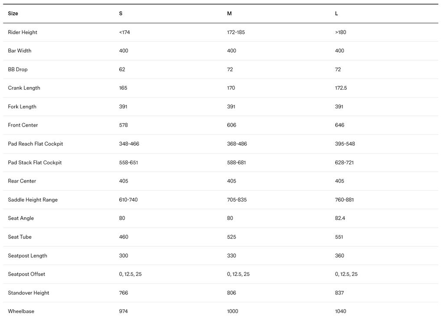Click Seat Angle value 82.4
The image size is (444, 320).
point(340,218)
